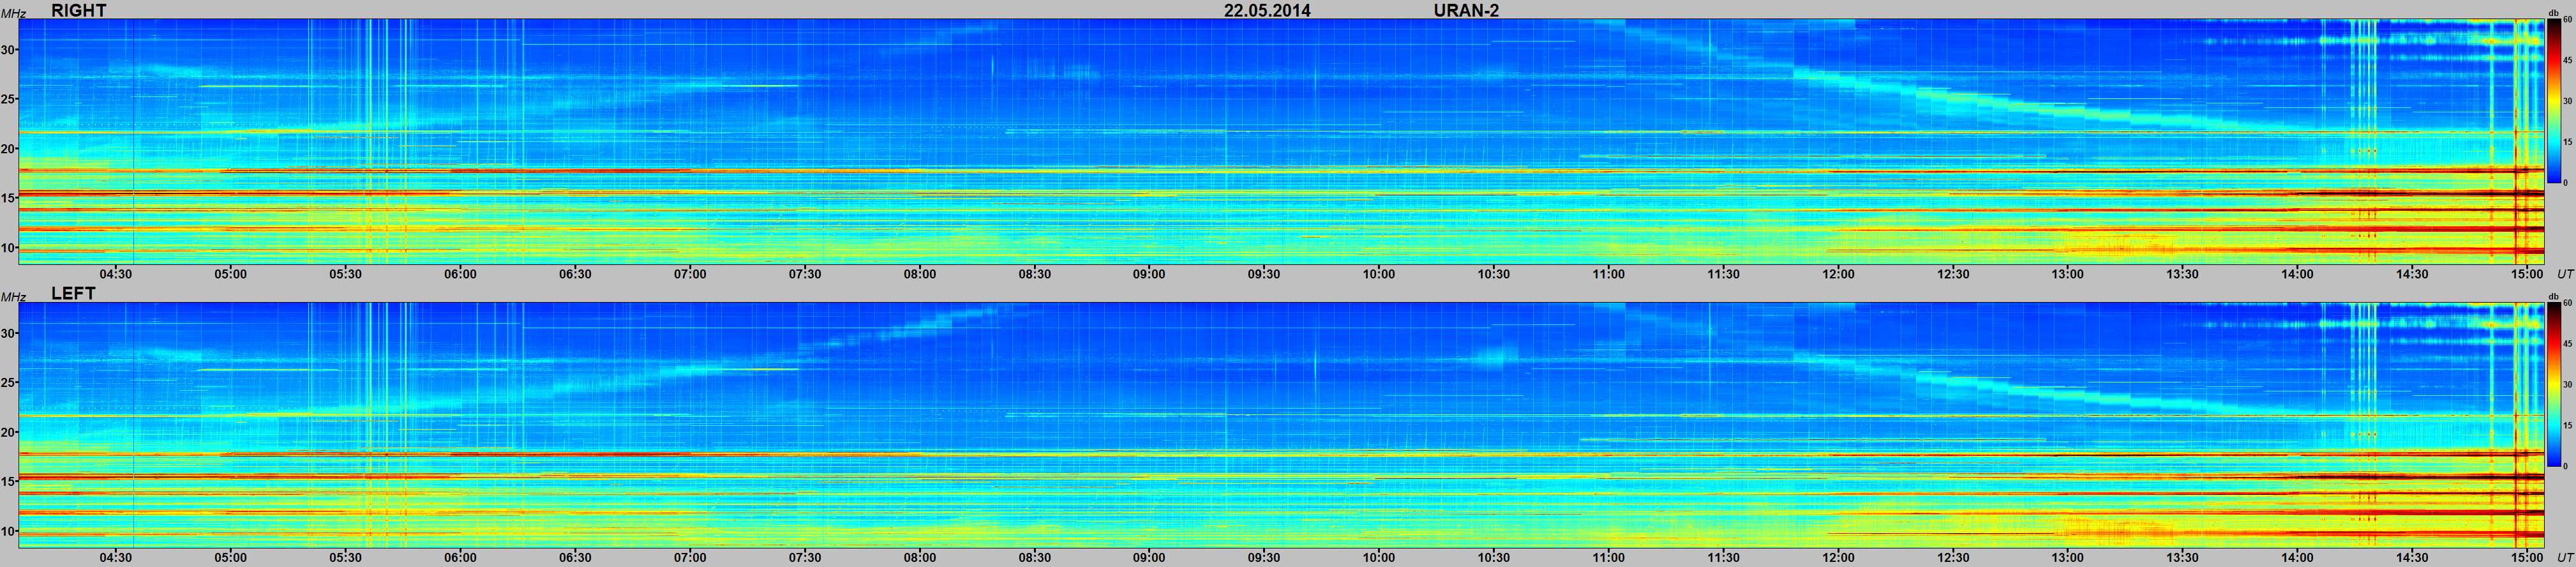Click the 25 MHz label on RIGHT panel
The image size is (2576, 567).
(x=9, y=99)
